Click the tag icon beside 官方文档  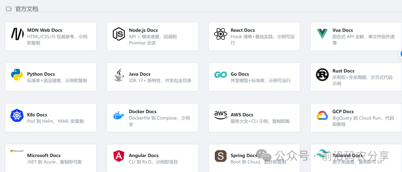click(9, 9)
